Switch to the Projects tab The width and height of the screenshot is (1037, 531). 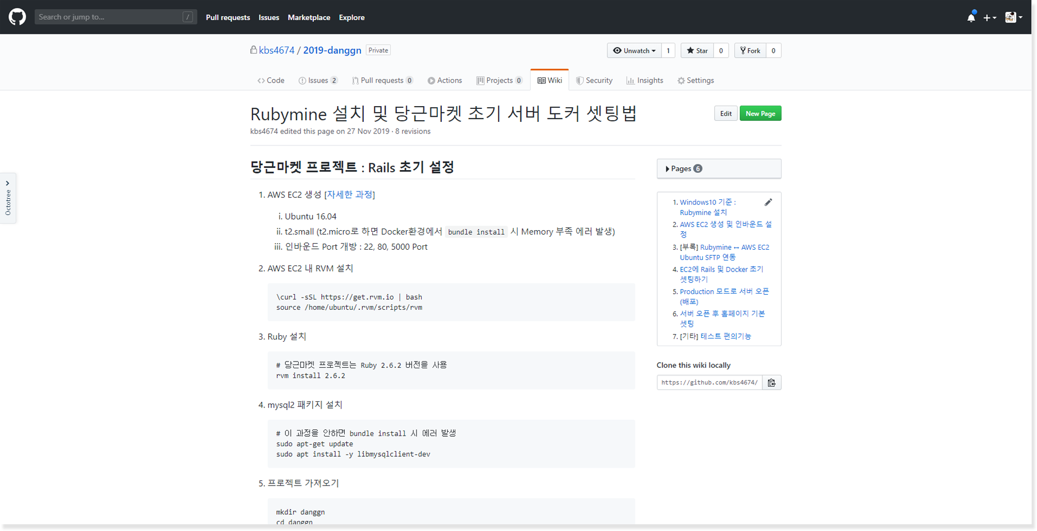pos(500,80)
